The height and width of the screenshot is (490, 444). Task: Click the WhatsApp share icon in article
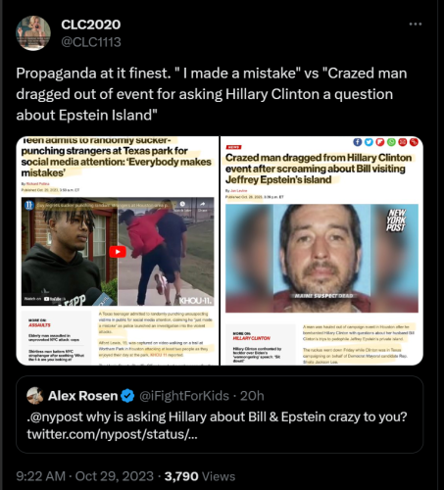point(391,142)
